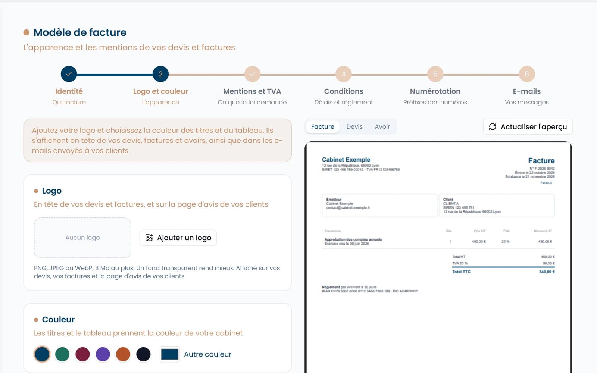Switch preview to Avoir tab
Screen dimensions: 597x373
pyautogui.click(x=382, y=126)
